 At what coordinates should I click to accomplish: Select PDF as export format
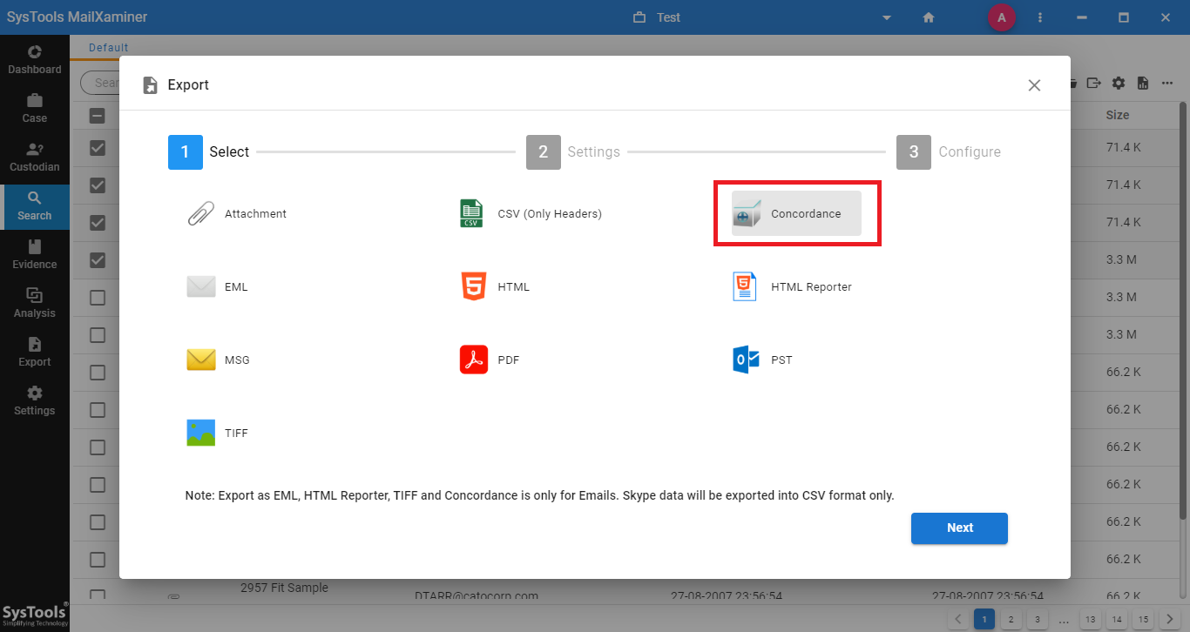pos(490,360)
